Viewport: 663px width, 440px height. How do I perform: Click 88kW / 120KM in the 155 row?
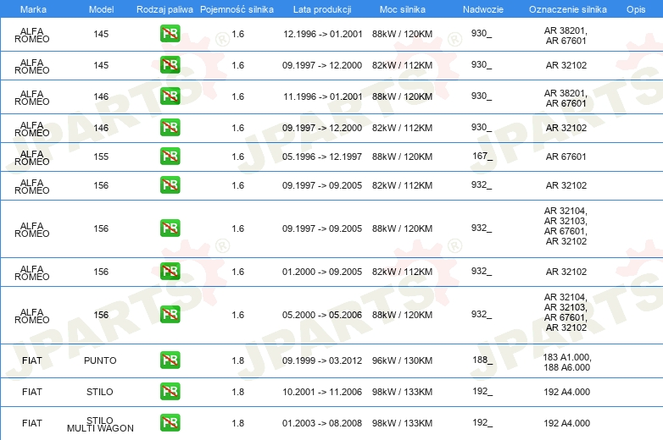402,157
